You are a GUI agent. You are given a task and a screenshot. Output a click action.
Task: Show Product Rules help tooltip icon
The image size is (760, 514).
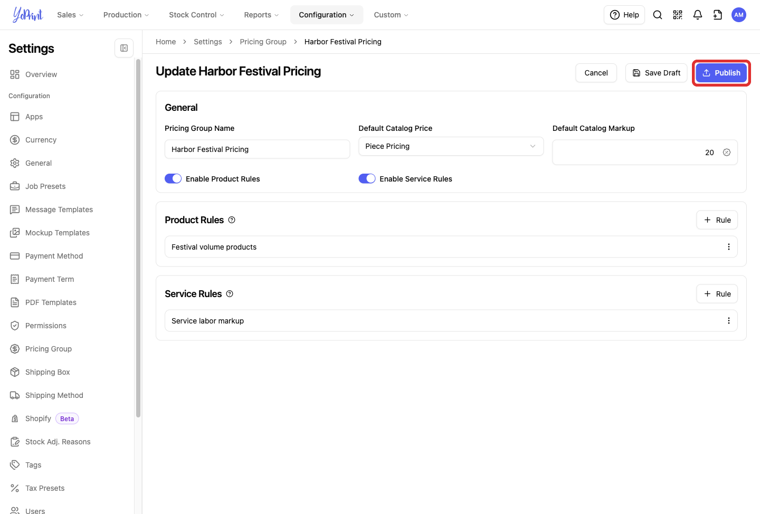click(232, 220)
